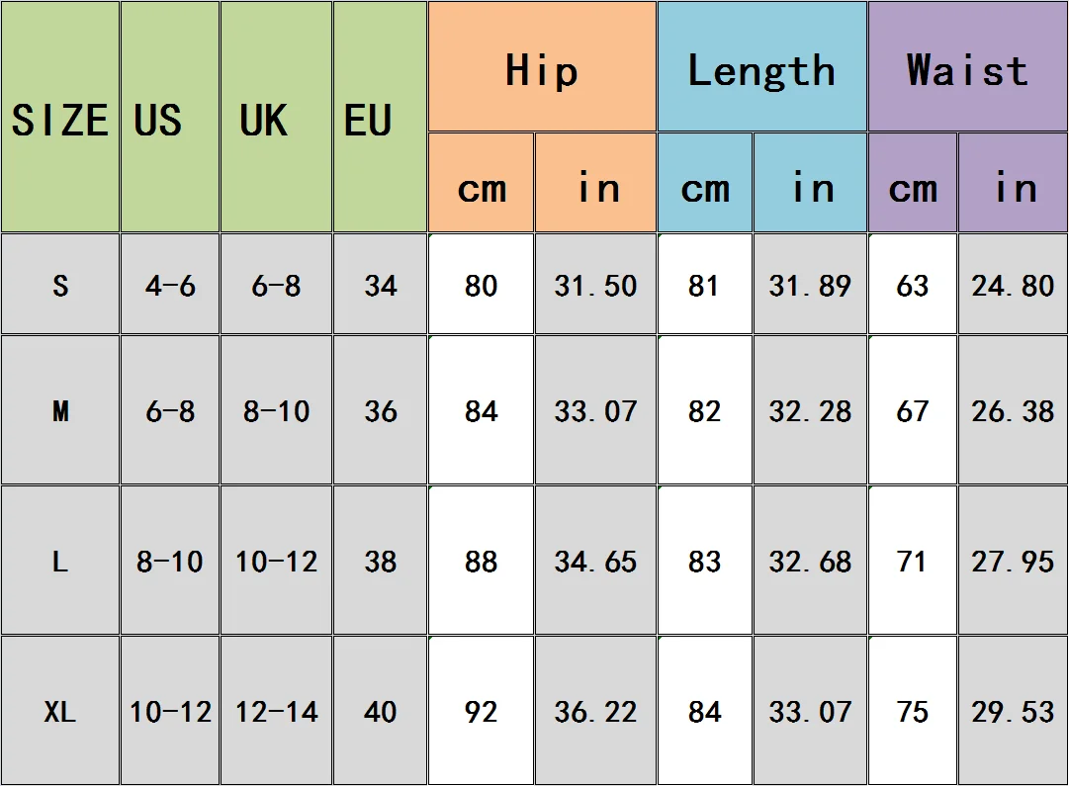Click the size S row label
Screen dimensions: 1069x786
60,284
